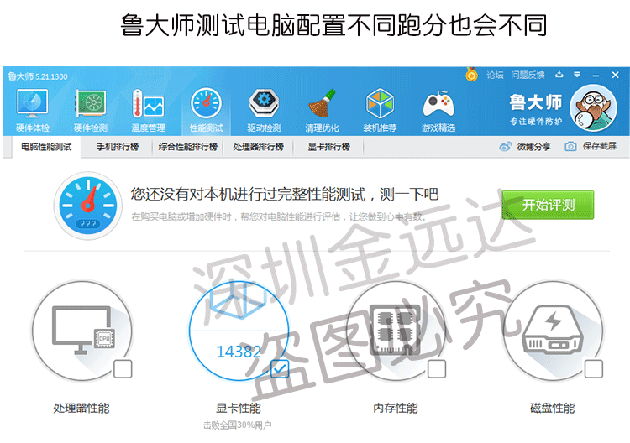This screenshot has width=630, height=443.
Task: Open 论坛 forum link
Action: [495, 75]
